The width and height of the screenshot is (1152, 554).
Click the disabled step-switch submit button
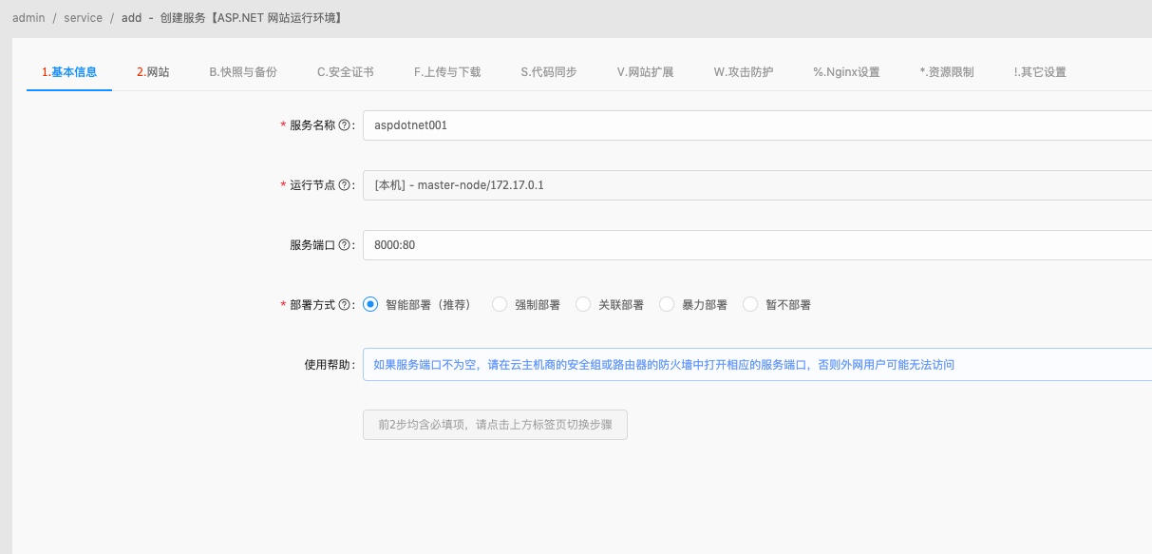[494, 425]
